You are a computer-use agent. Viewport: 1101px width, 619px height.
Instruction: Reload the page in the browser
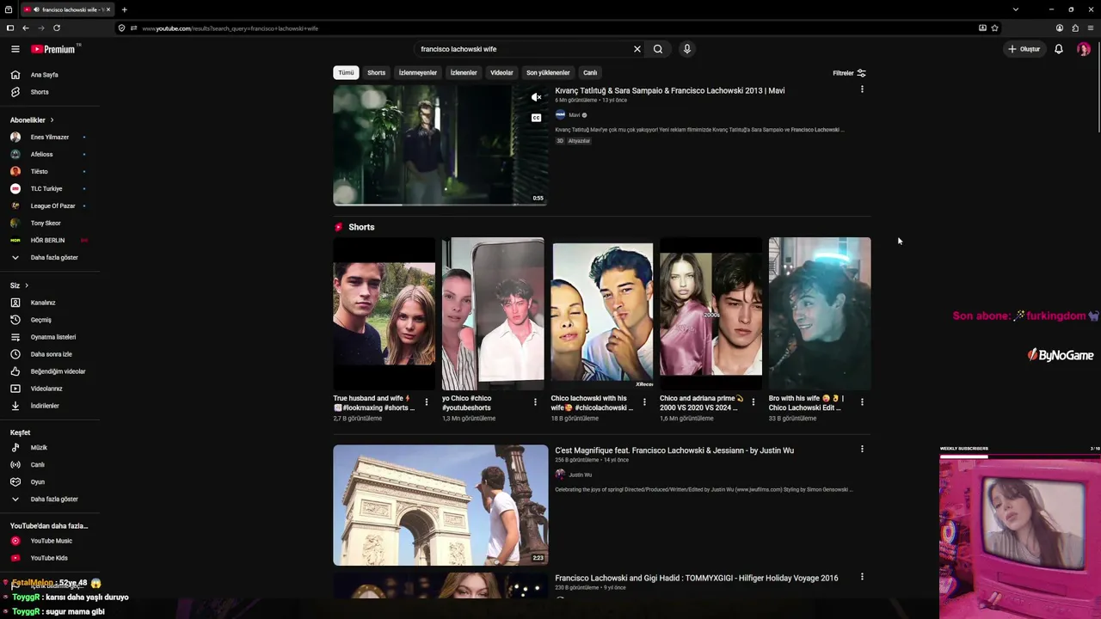pos(57,28)
